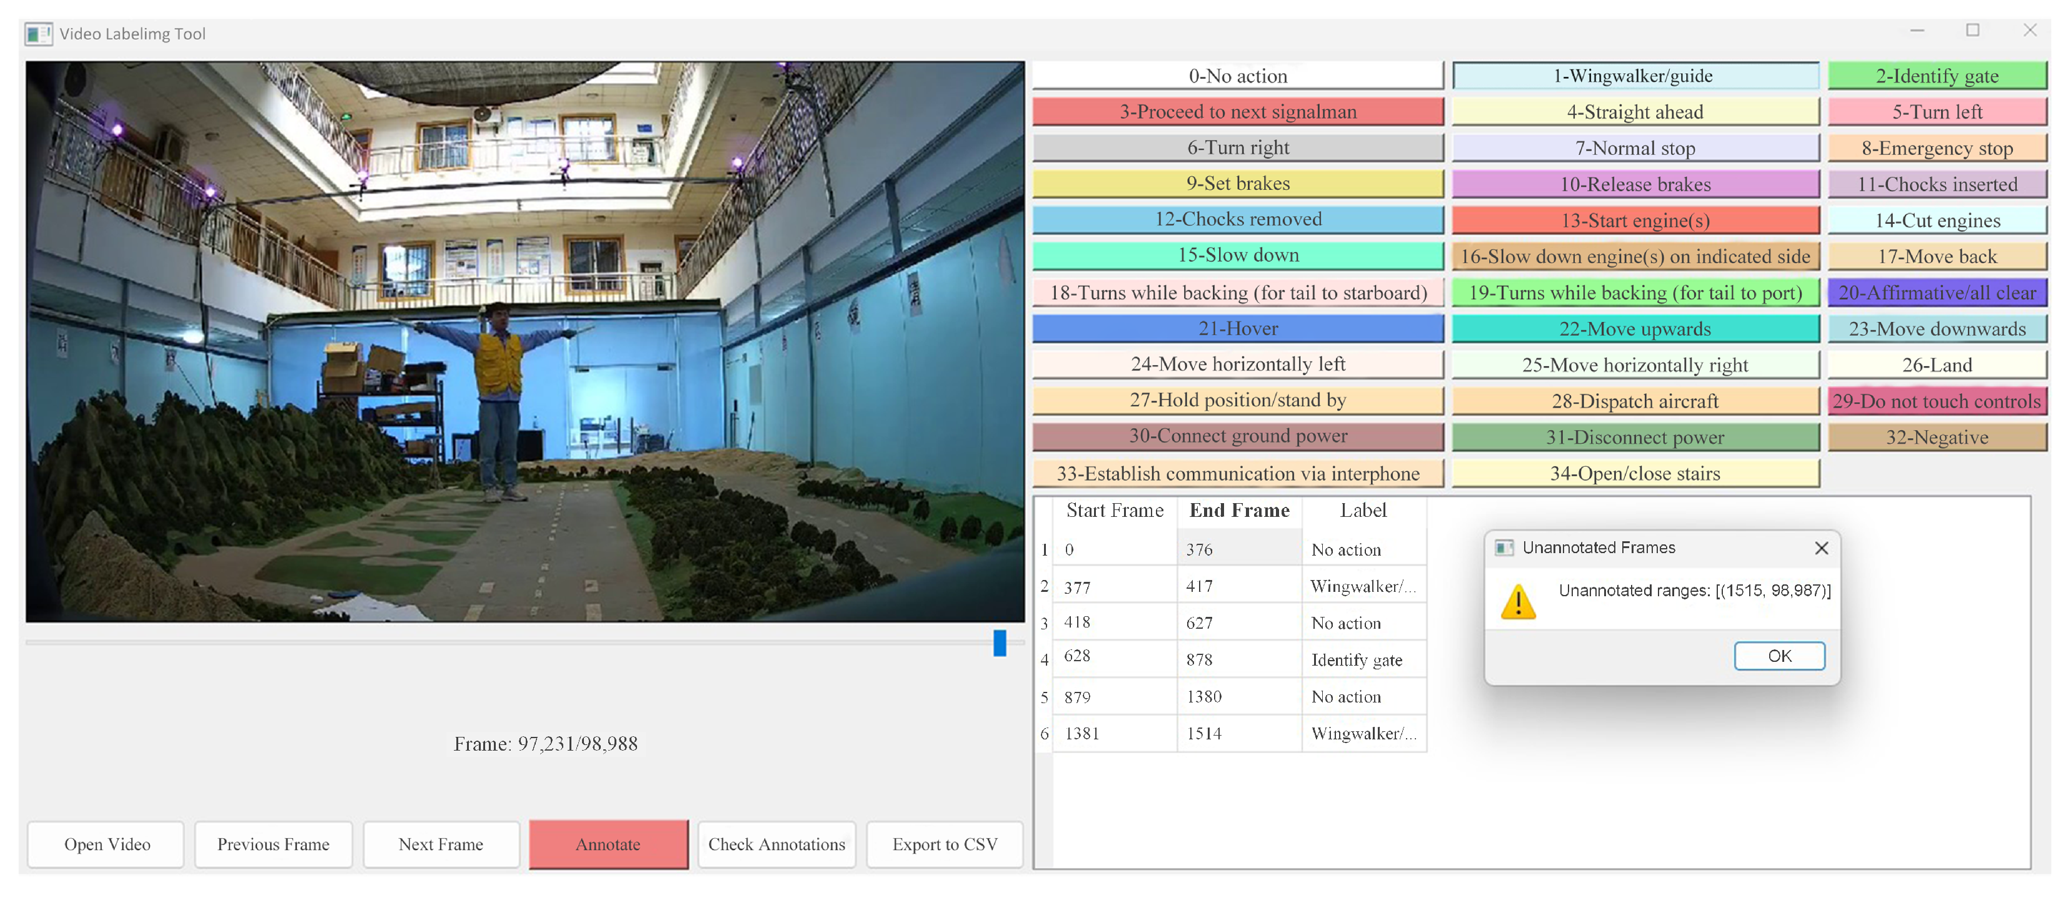Close the Unannotated Frames dialog with X
The height and width of the screenshot is (900, 2068).
[1820, 547]
